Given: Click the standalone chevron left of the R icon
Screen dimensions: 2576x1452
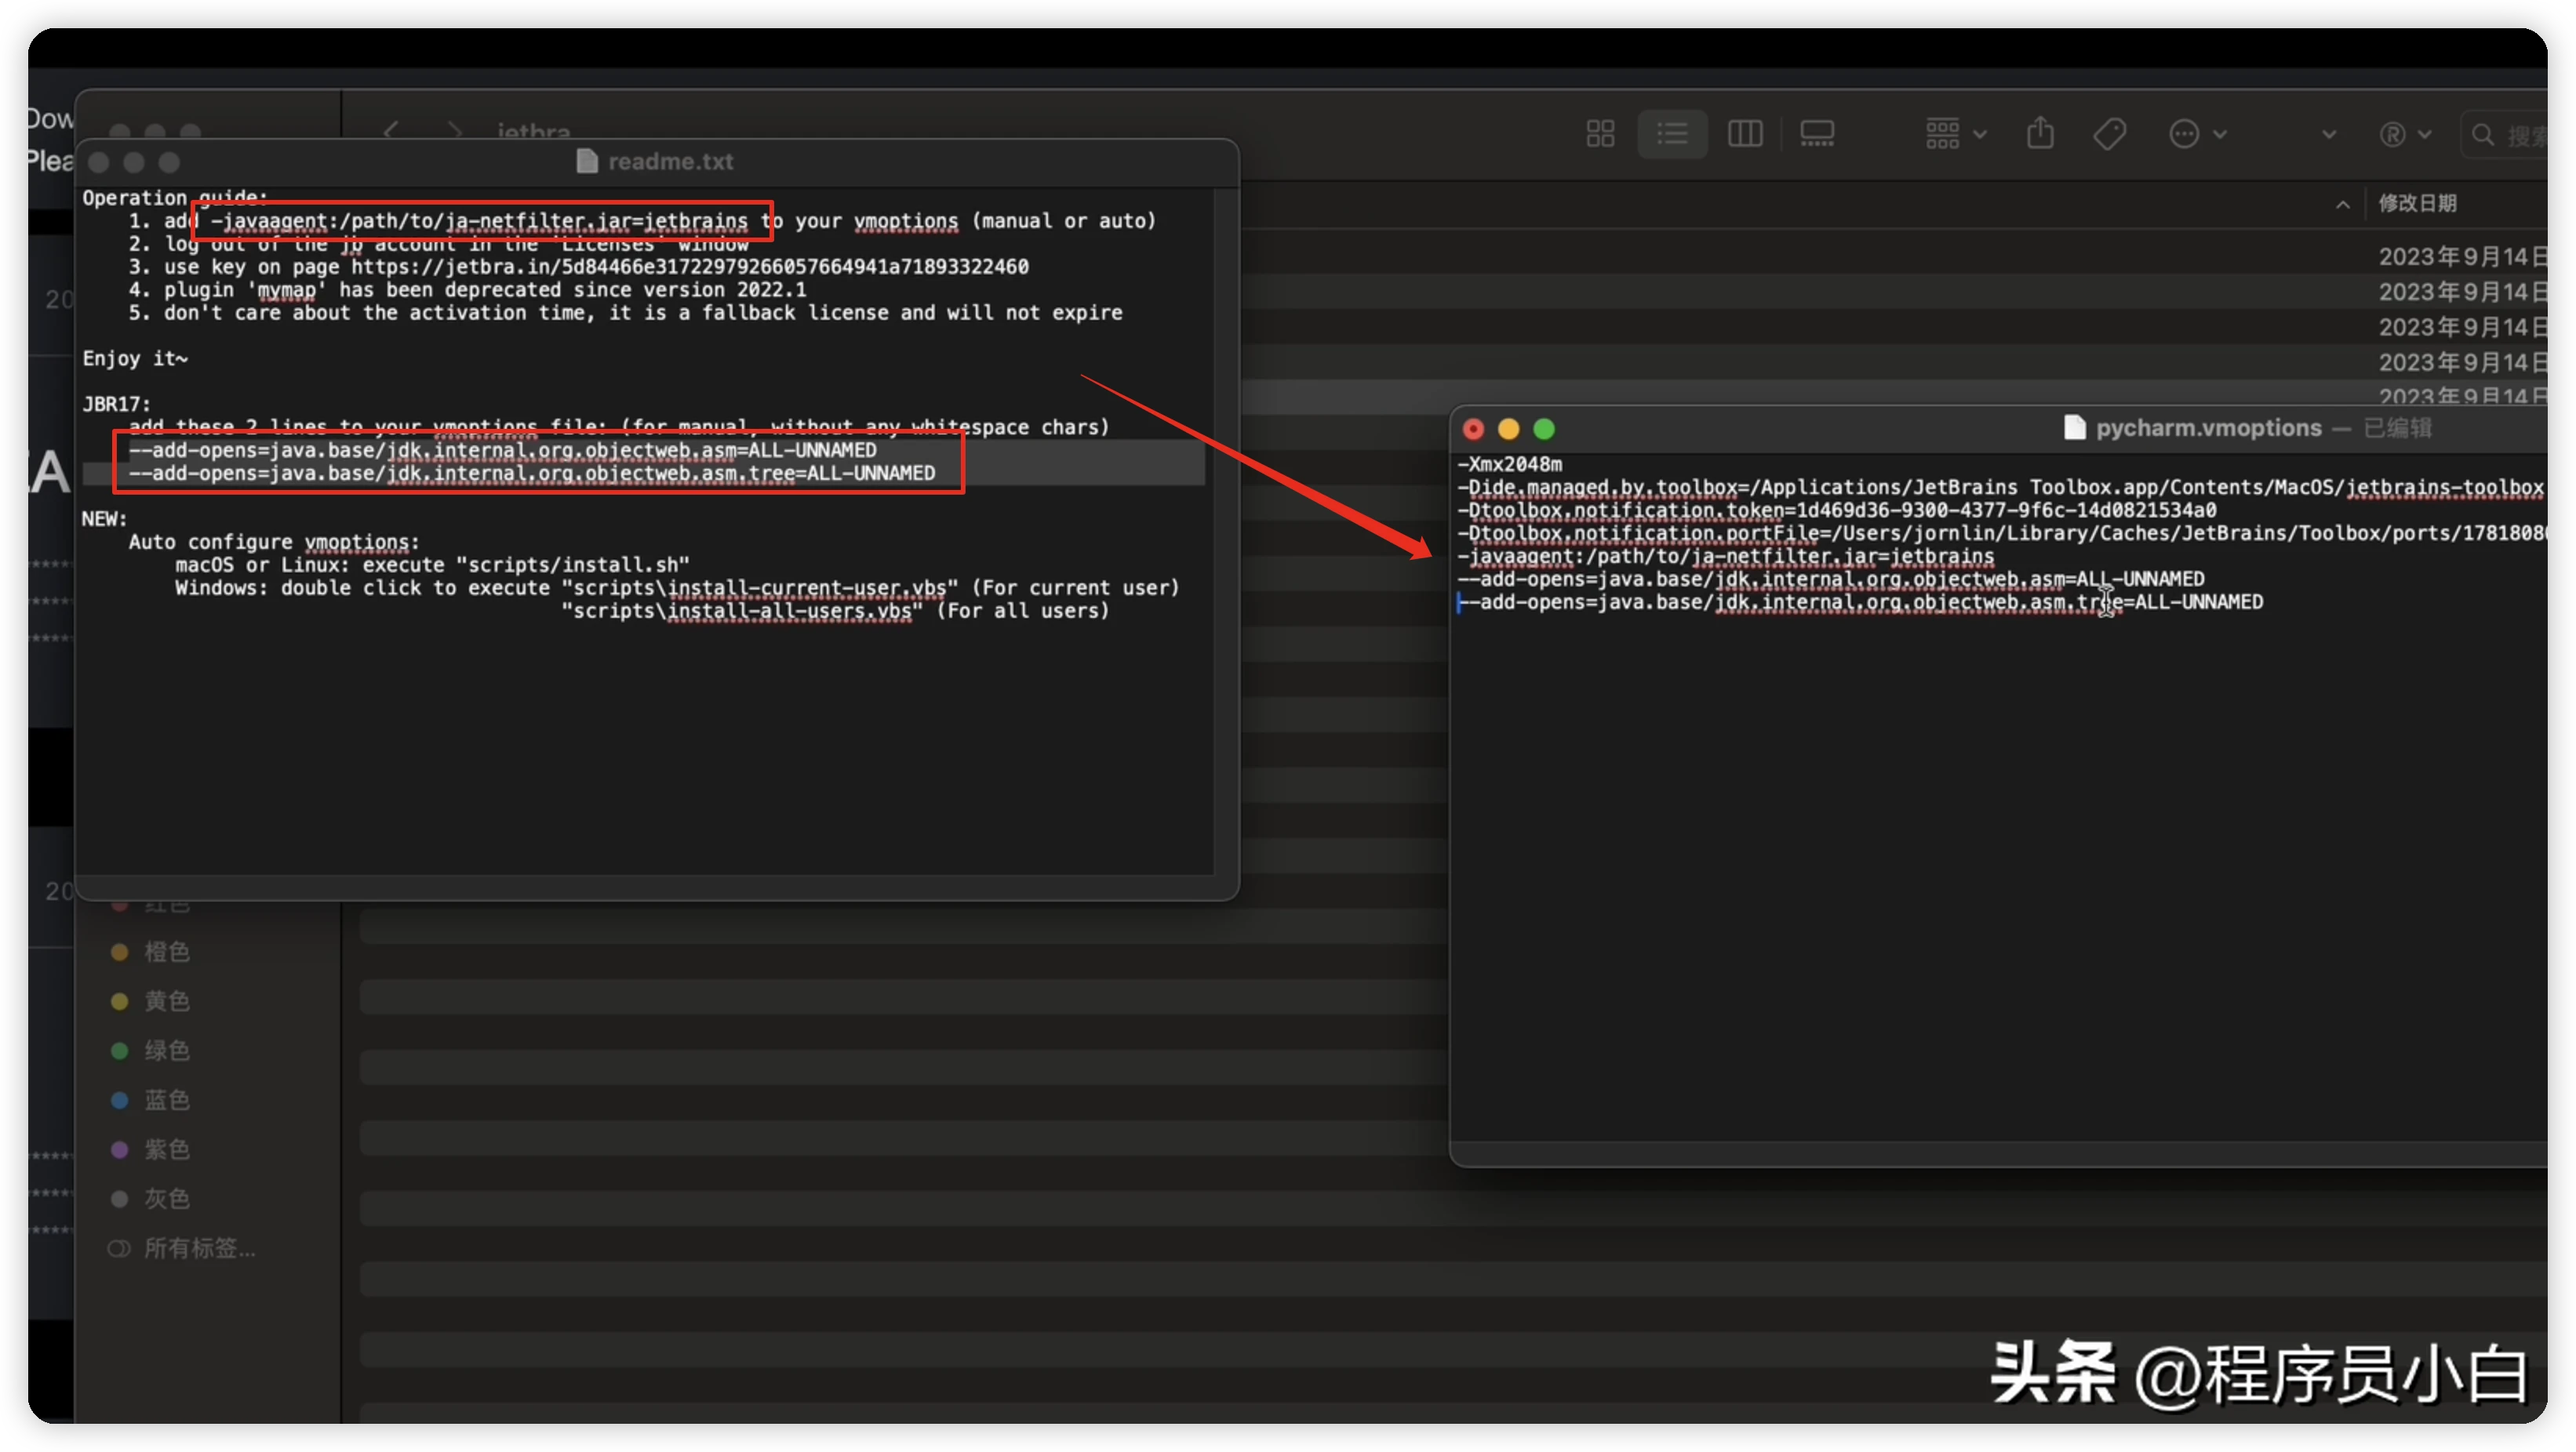Looking at the screenshot, I should pos(2328,134).
